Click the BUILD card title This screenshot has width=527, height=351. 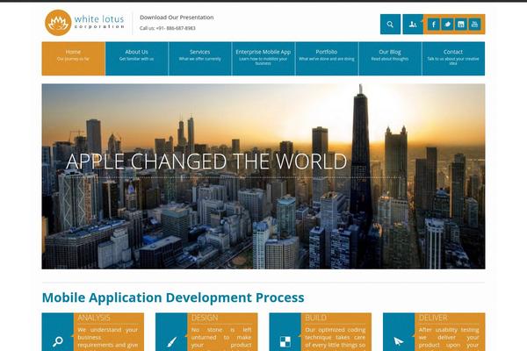(x=315, y=318)
